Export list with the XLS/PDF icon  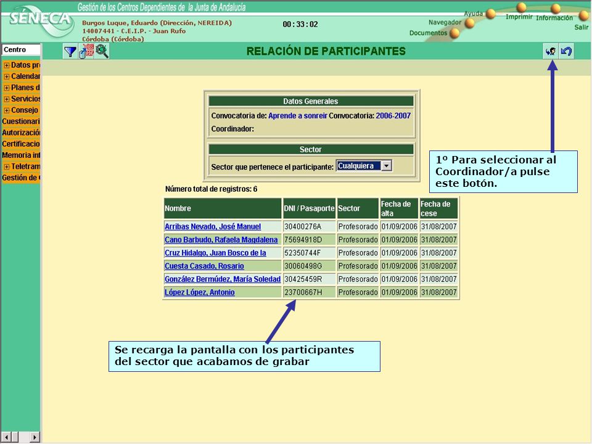tap(86, 51)
